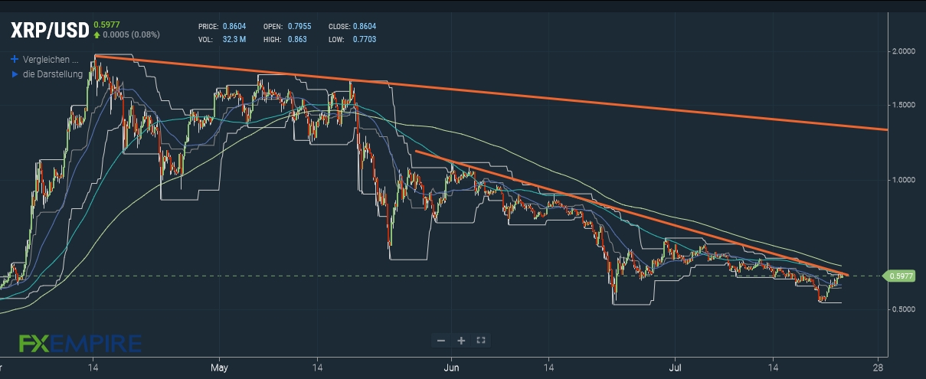Click the 1.5000 price axis label

coord(904,105)
